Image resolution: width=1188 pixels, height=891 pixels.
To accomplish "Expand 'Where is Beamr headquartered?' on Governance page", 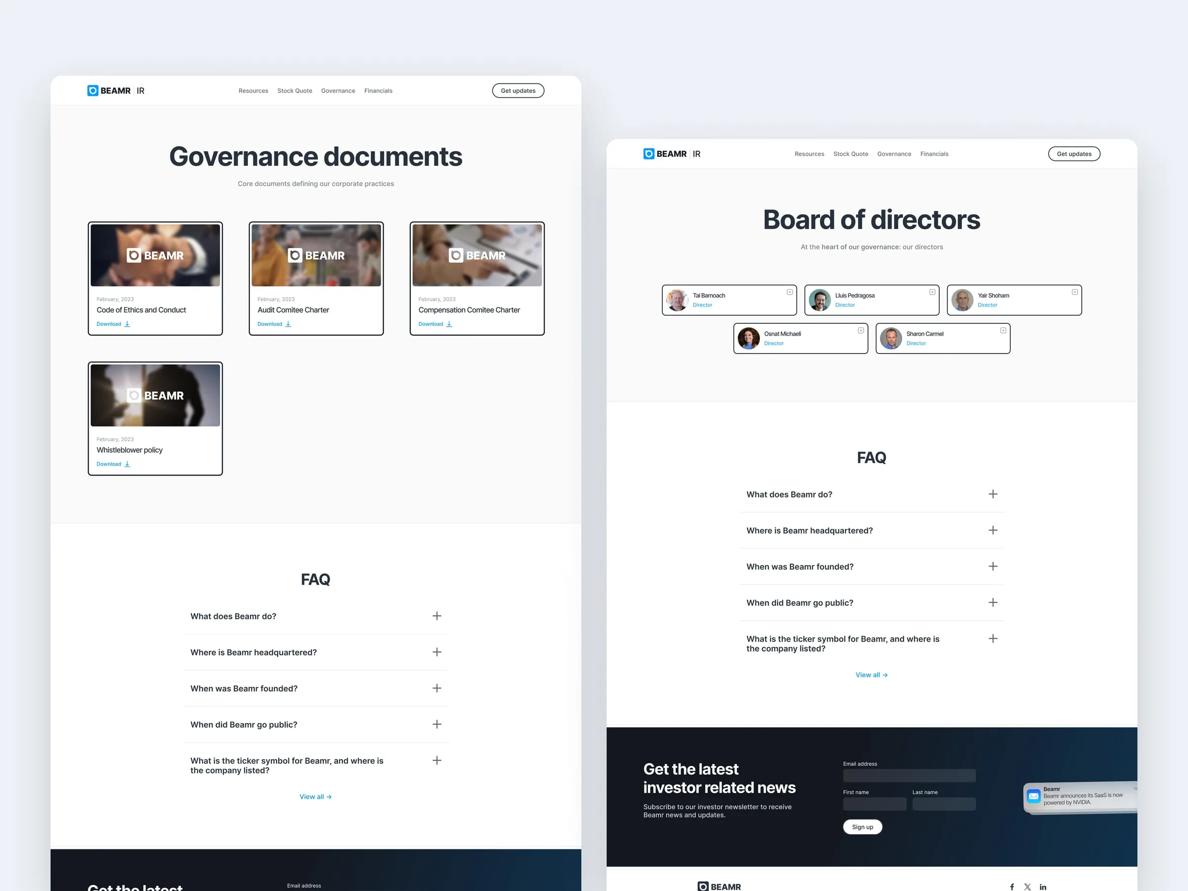I will coord(437,652).
